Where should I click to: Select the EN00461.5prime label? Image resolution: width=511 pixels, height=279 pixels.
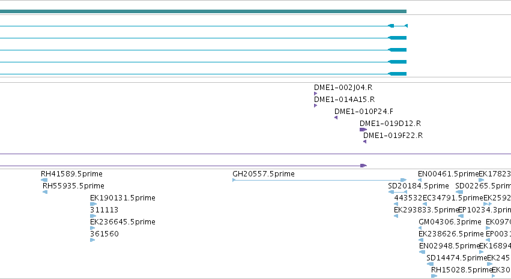click(448, 173)
